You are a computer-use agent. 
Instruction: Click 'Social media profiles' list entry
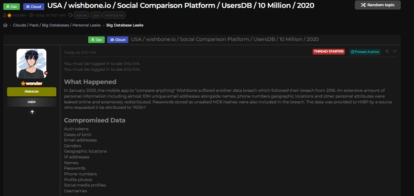click(x=85, y=185)
